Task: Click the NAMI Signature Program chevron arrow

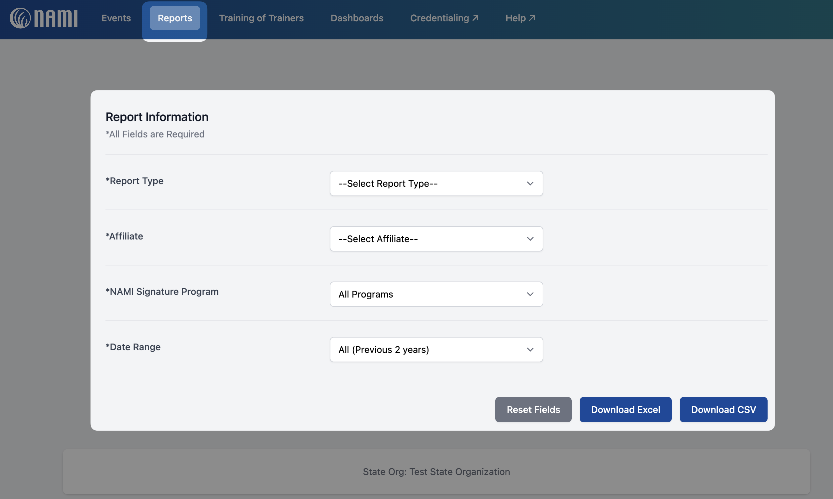Action: coord(530,294)
